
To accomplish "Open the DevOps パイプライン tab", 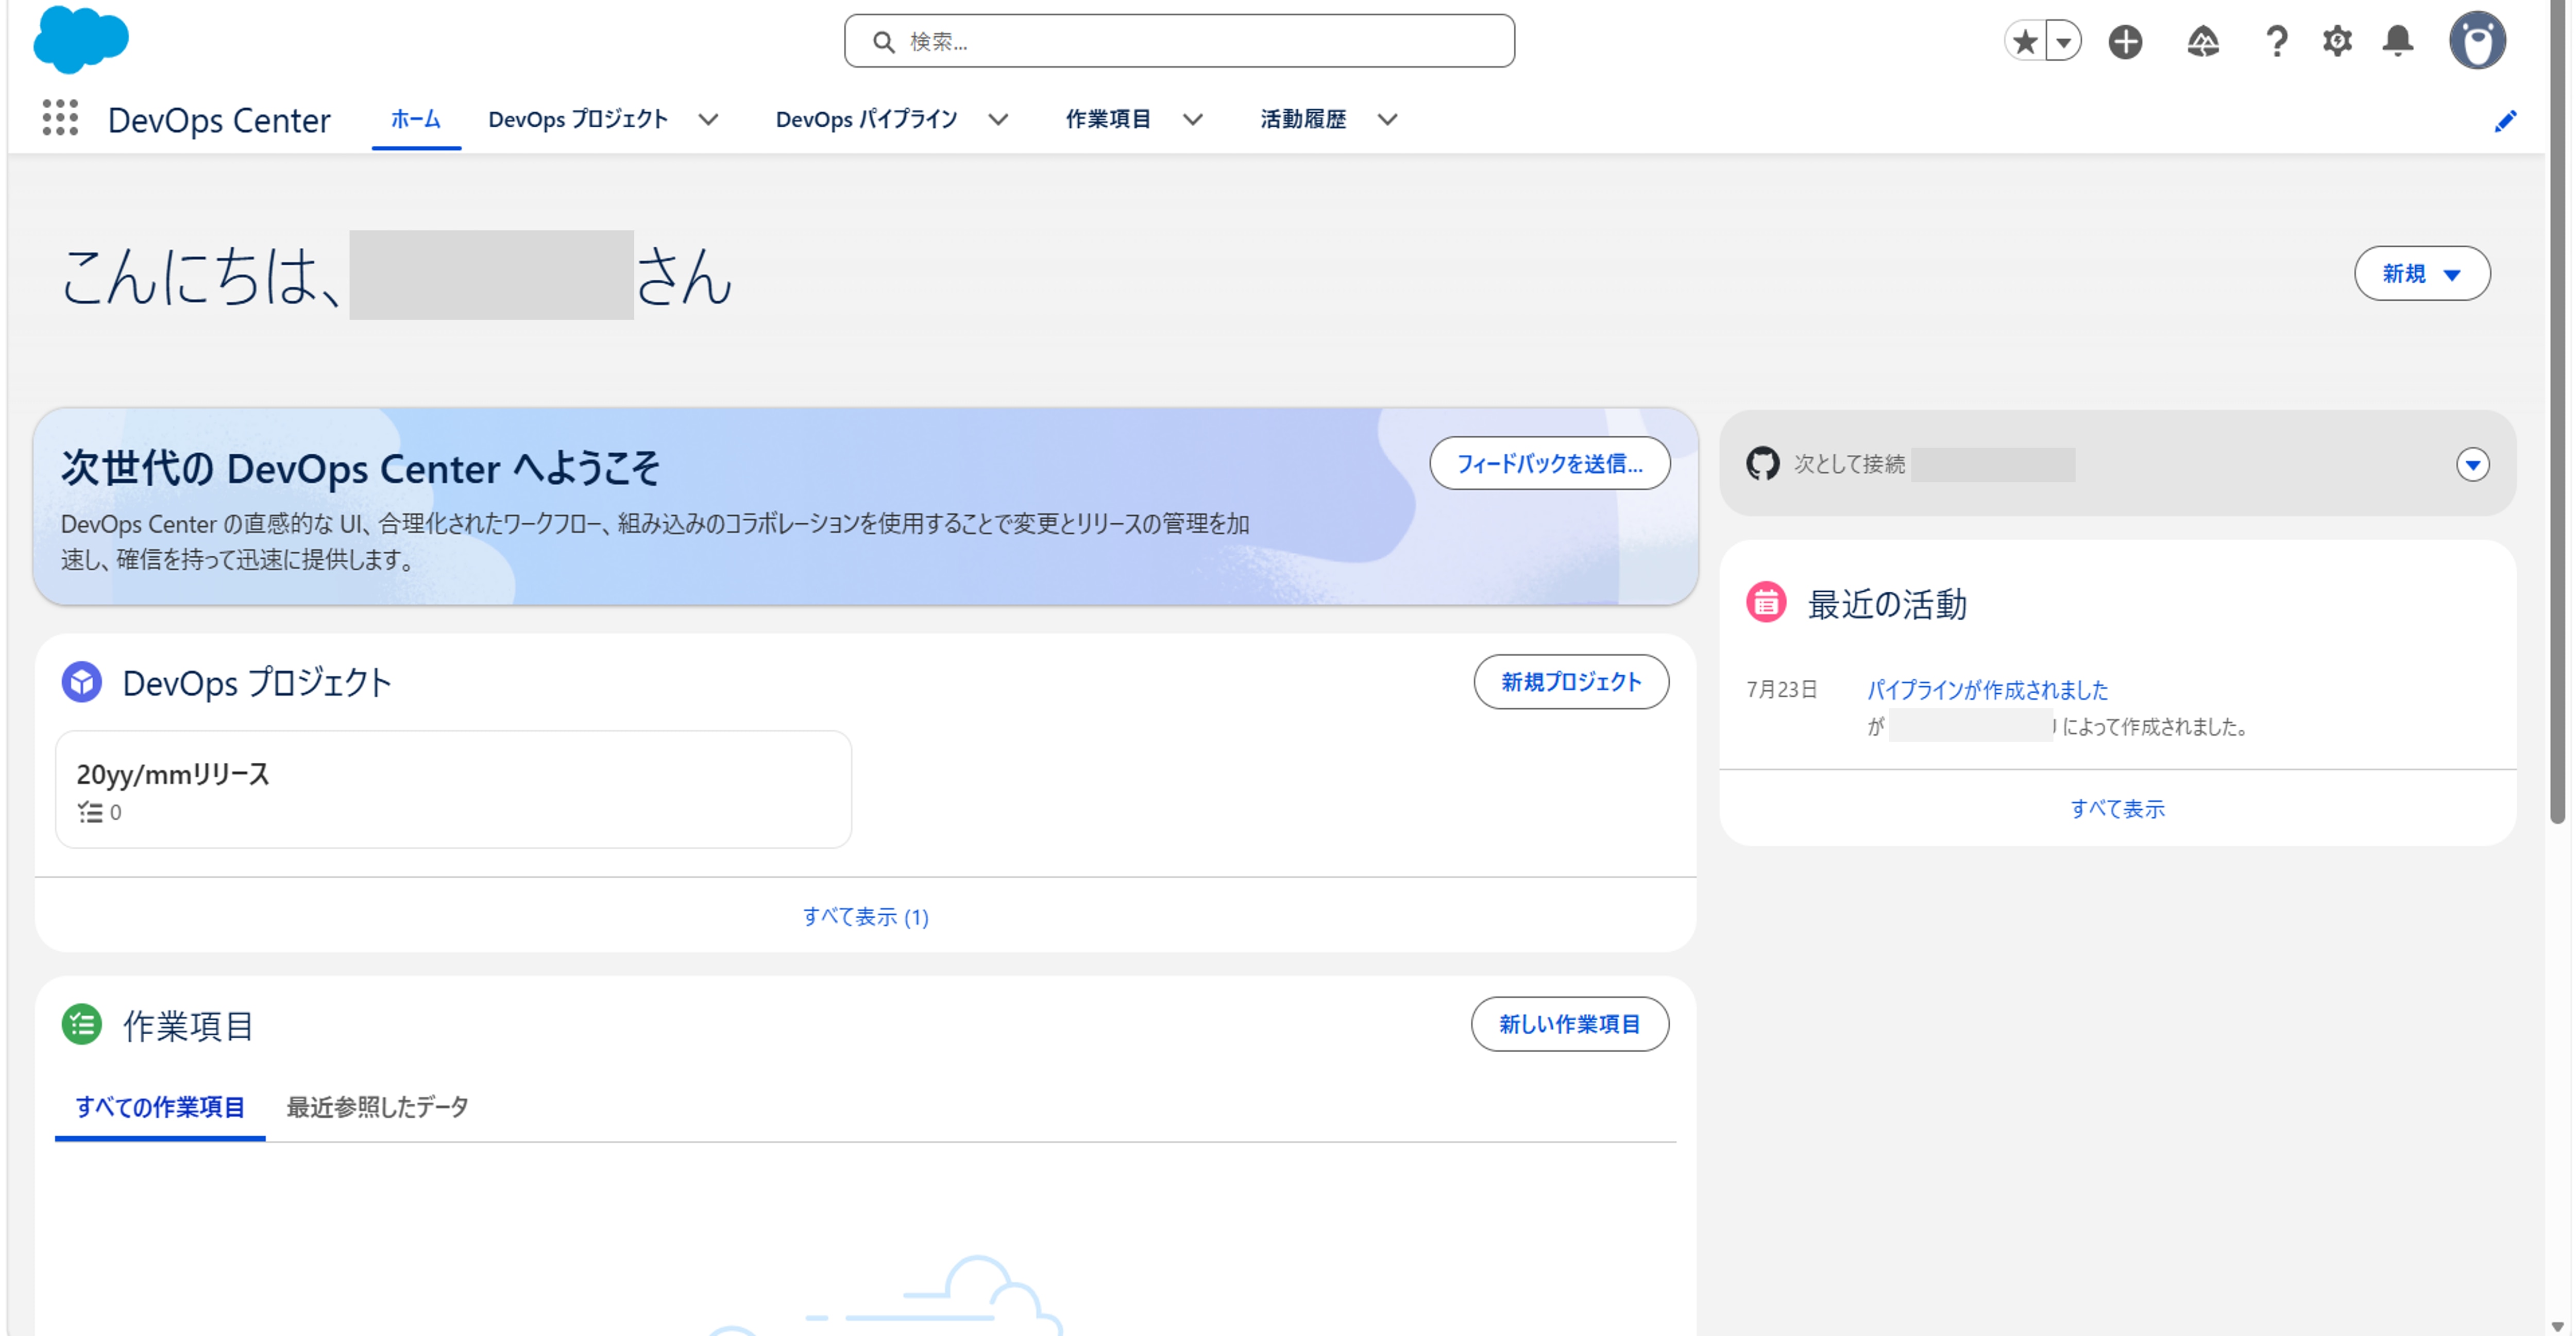I will 867,119.
